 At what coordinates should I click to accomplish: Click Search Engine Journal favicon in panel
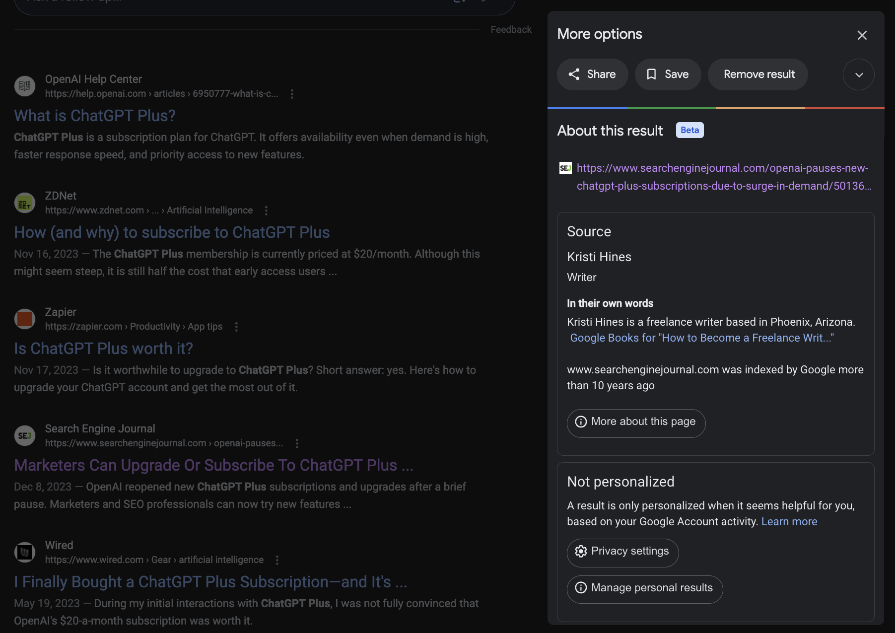point(565,168)
